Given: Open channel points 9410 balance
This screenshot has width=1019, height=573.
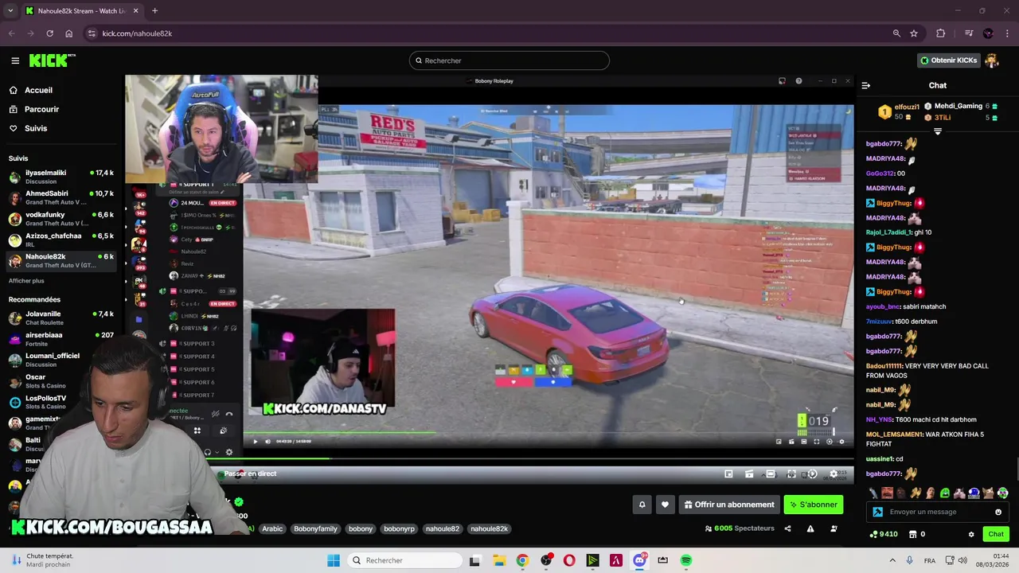Looking at the screenshot, I should point(884,534).
